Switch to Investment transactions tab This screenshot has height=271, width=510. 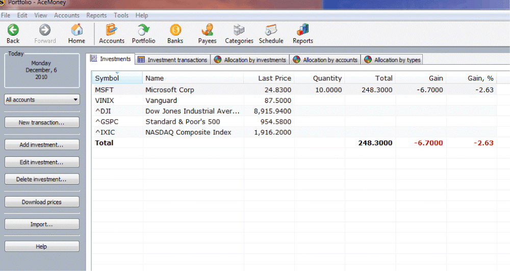pyautogui.click(x=172, y=60)
